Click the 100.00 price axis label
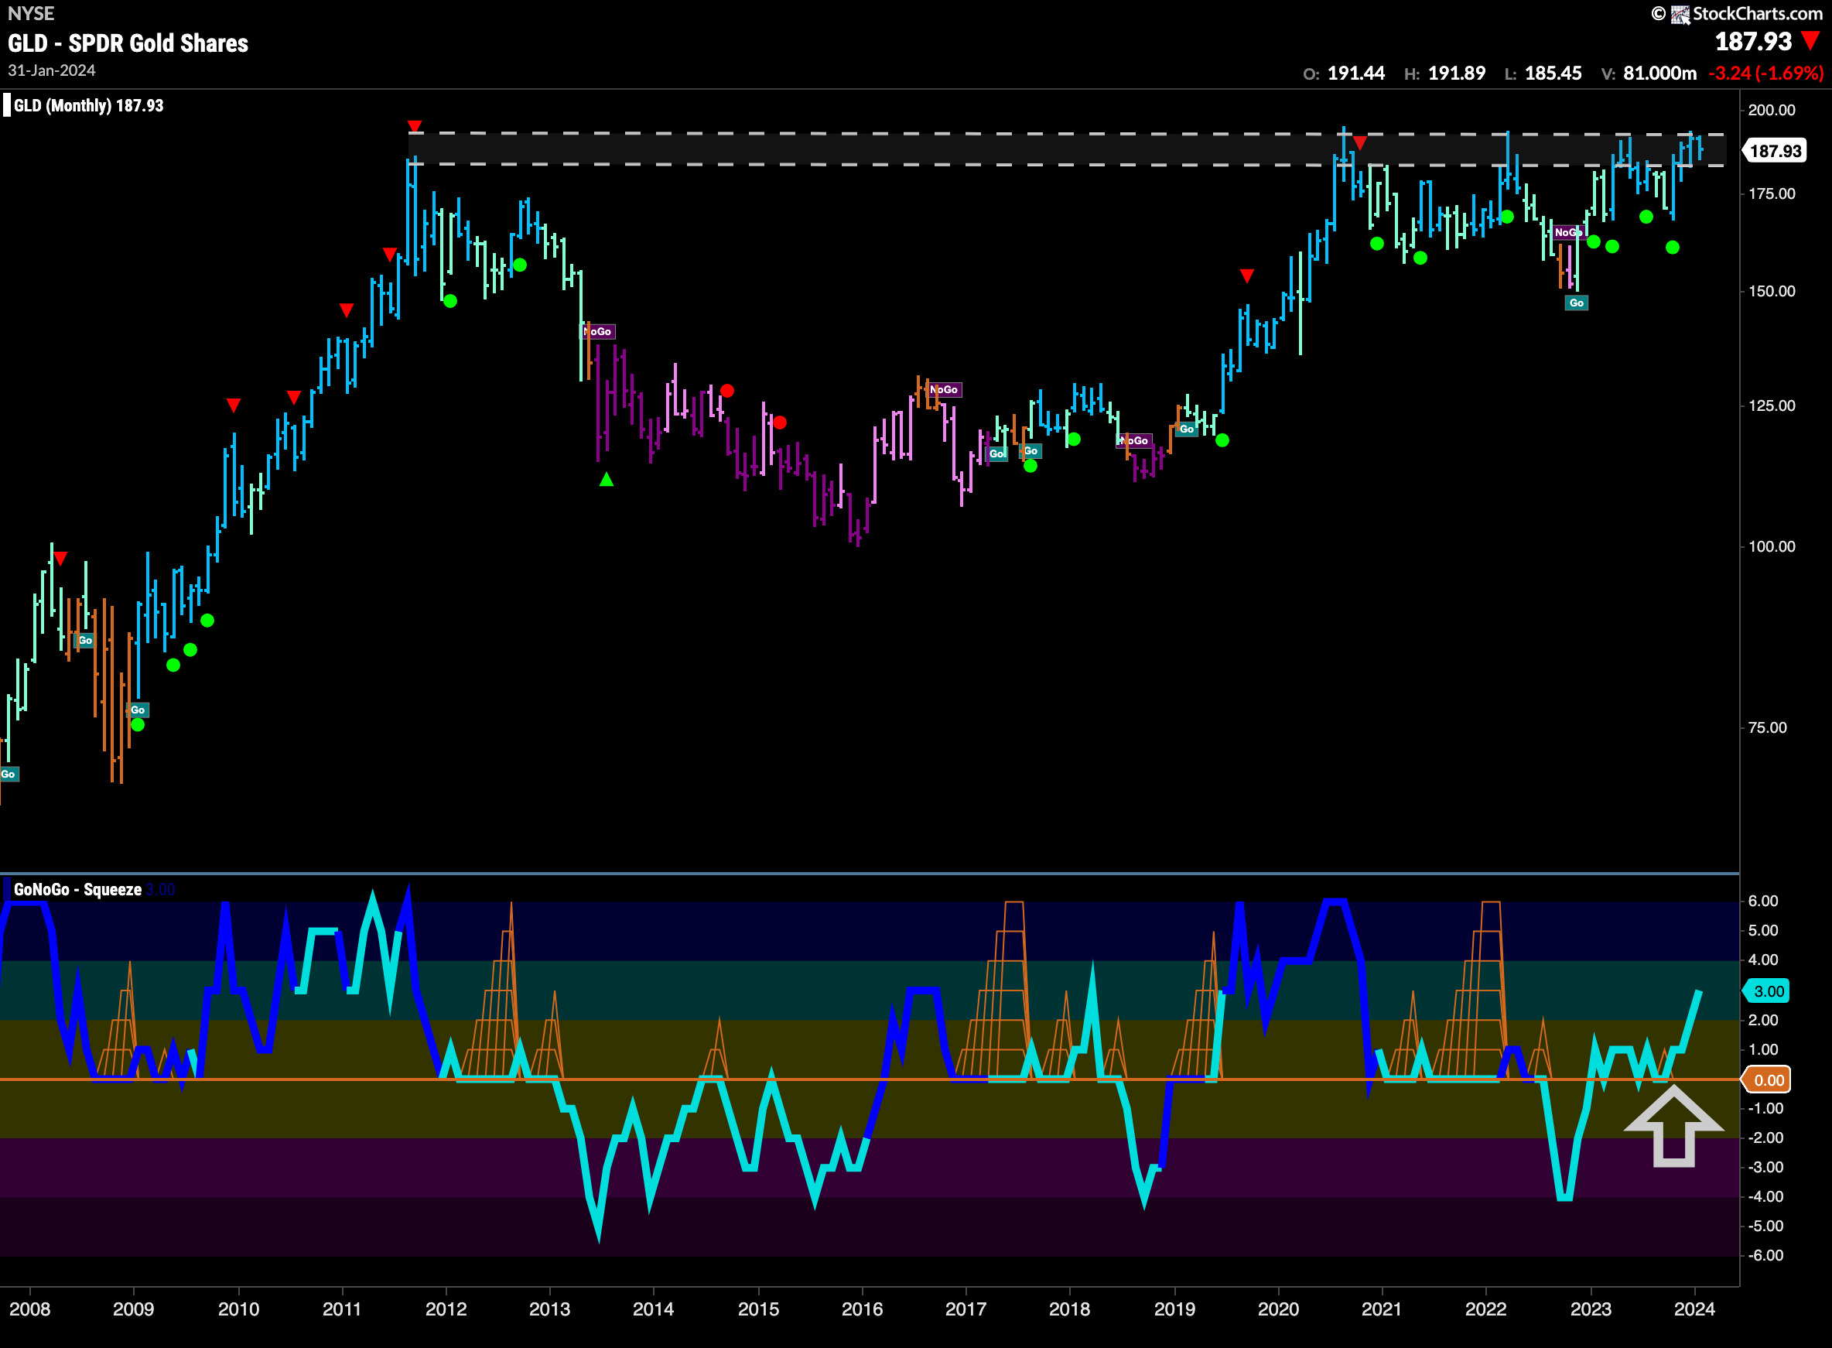The height and width of the screenshot is (1348, 1832). [x=1772, y=547]
